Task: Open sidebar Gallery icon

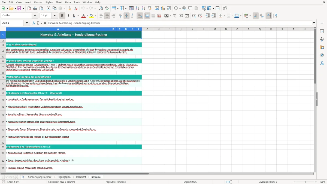Action: pyautogui.click(x=322, y=47)
